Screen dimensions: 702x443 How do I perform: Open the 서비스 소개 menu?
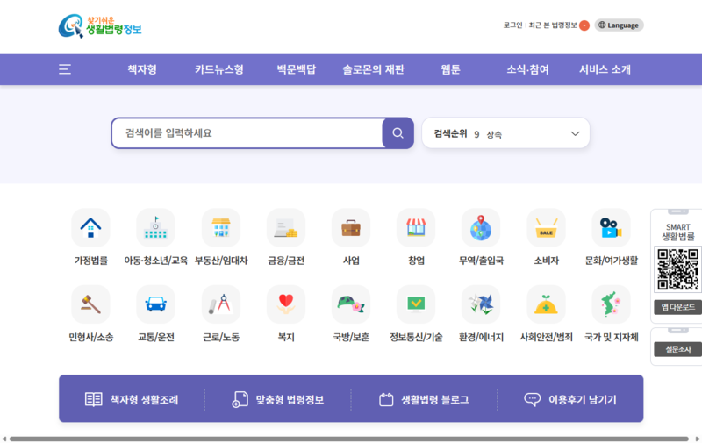(x=605, y=69)
